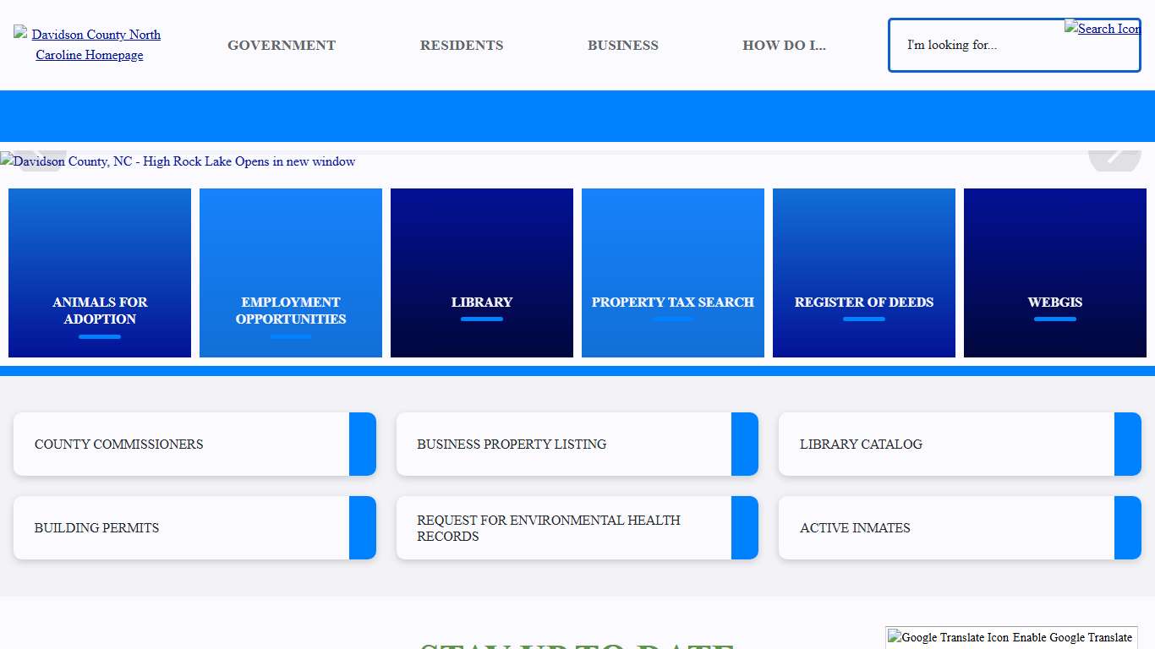
Task: Expand the How Do I... menu
Action: (784, 46)
